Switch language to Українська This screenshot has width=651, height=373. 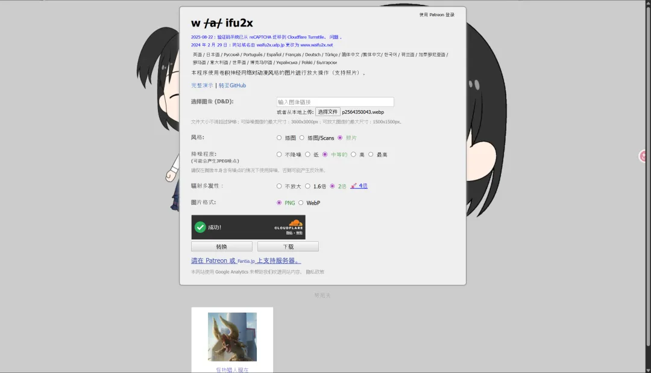point(287,62)
